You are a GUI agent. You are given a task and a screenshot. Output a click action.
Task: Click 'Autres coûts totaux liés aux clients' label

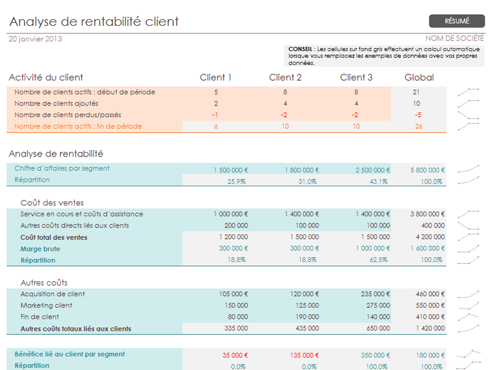click(76, 329)
